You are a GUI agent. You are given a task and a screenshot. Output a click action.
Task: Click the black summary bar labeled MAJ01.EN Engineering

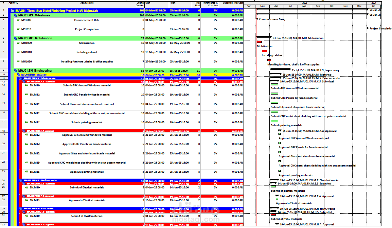(x=280, y=69)
